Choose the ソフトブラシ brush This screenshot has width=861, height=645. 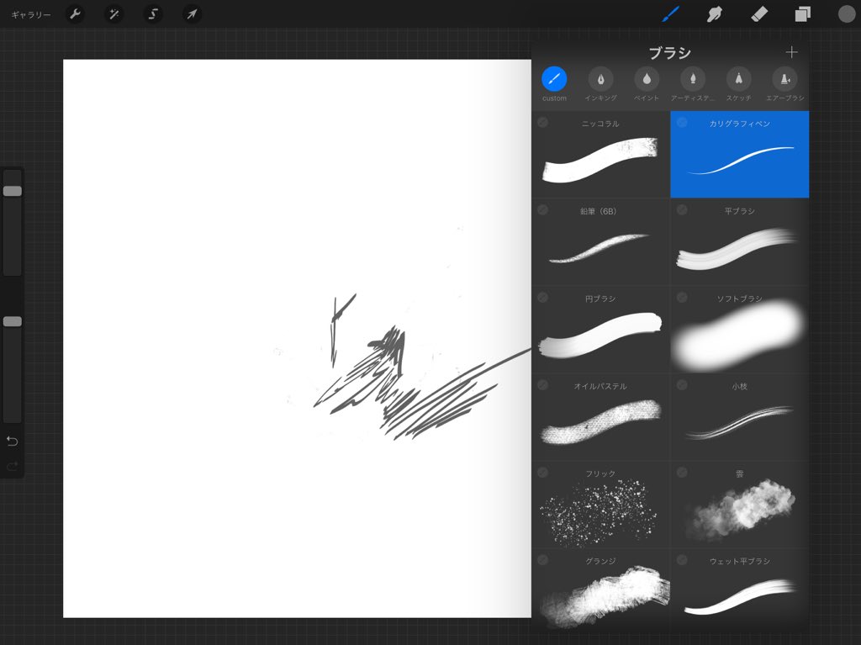click(740, 330)
